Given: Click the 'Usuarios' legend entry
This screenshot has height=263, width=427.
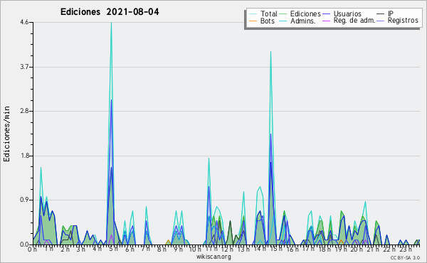Looking at the screenshot, I should pyautogui.click(x=347, y=14).
